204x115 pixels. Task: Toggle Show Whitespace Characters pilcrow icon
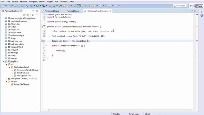pos(90,6)
